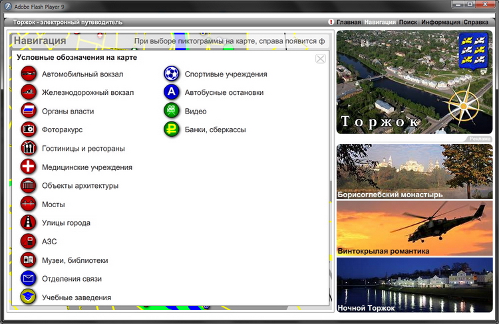Select the railway station (Железнодорожный вокзал) icon
Viewport: 499px width, 324px height.
(28, 93)
